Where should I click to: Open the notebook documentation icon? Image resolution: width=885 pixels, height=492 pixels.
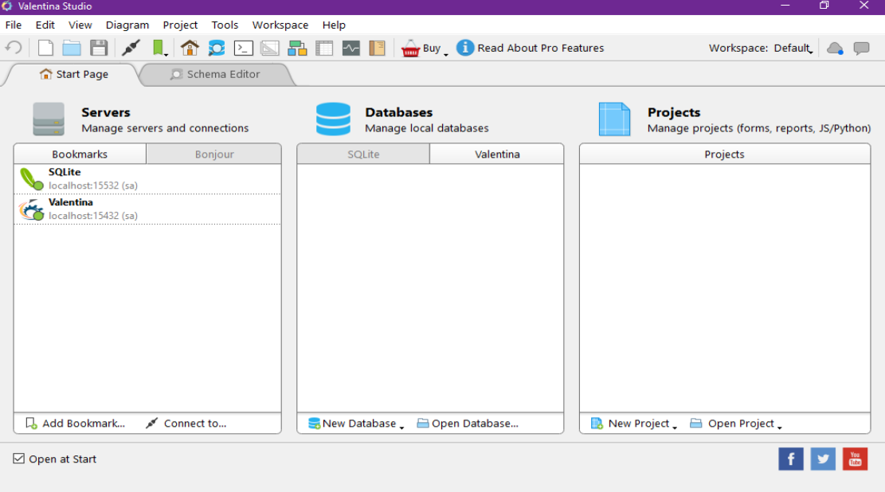tap(377, 48)
